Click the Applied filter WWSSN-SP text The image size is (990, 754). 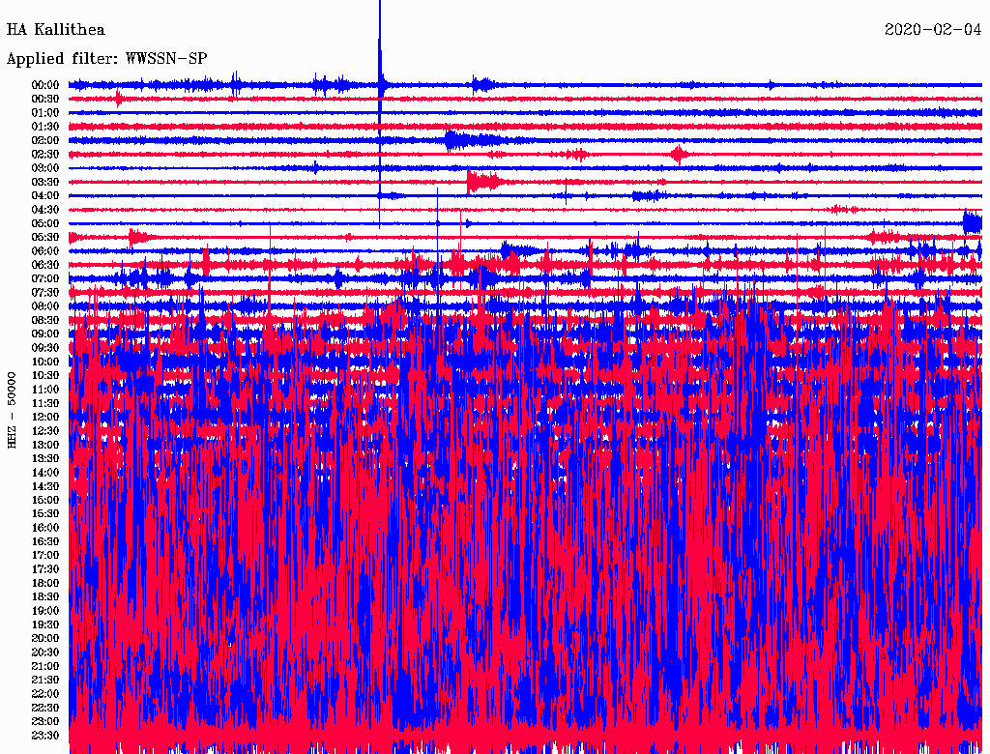106,59
